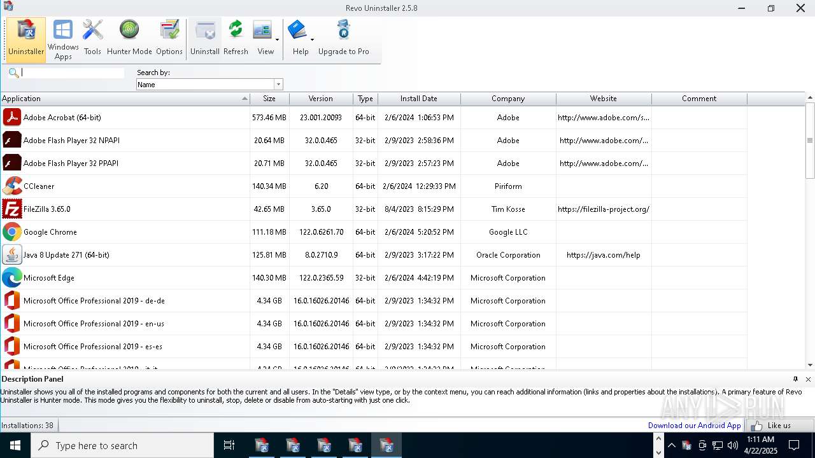Click the text 'CCleaner'
This screenshot has width=815, height=458.
click(39, 186)
